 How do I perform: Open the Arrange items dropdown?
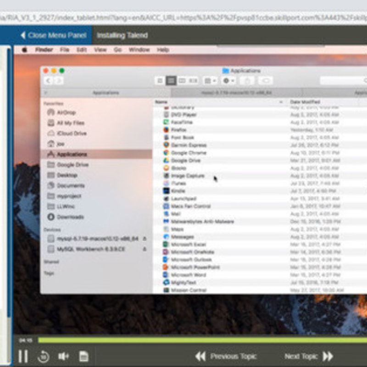pos(210,81)
